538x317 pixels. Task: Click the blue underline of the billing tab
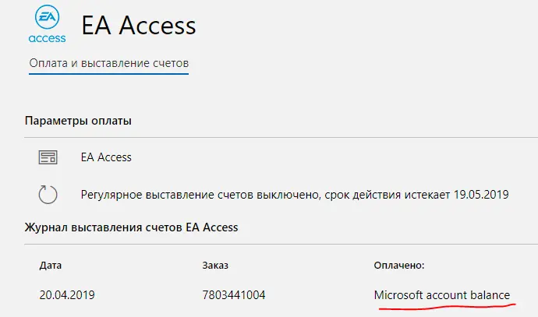click(108, 73)
